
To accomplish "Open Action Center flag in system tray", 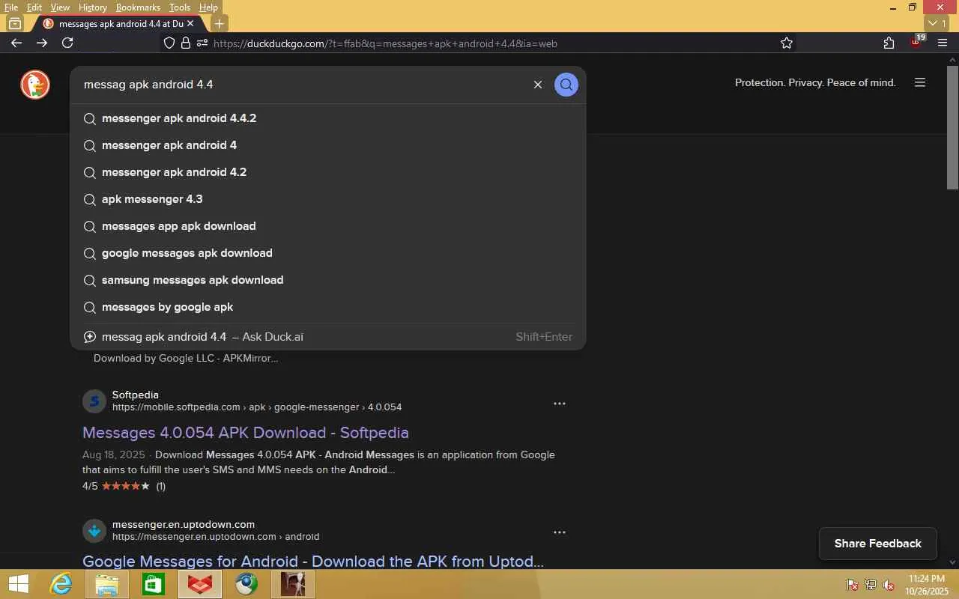I will click(x=853, y=585).
